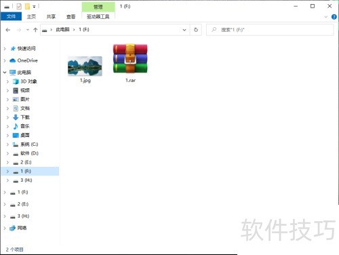
Task: Expand the Quick Access (快速访问) tree node
Action: coord(5,49)
